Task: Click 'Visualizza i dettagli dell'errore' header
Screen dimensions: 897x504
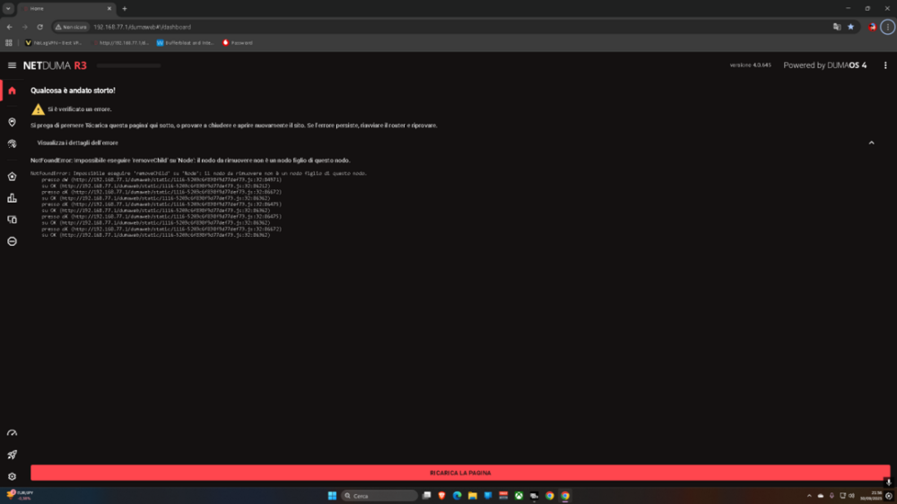Action: (77, 143)
